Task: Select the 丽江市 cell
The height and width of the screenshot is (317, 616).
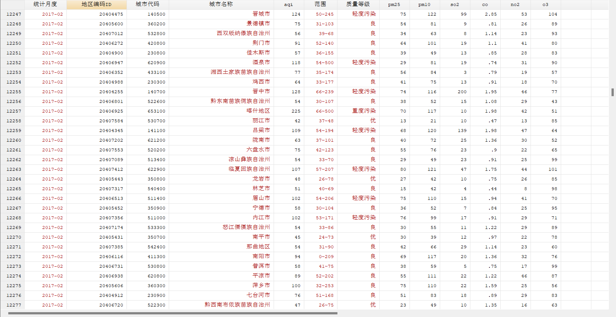Action: click(221, 121)
